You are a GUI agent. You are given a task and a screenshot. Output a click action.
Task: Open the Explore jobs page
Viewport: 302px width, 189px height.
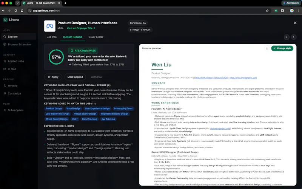point(18,37)
